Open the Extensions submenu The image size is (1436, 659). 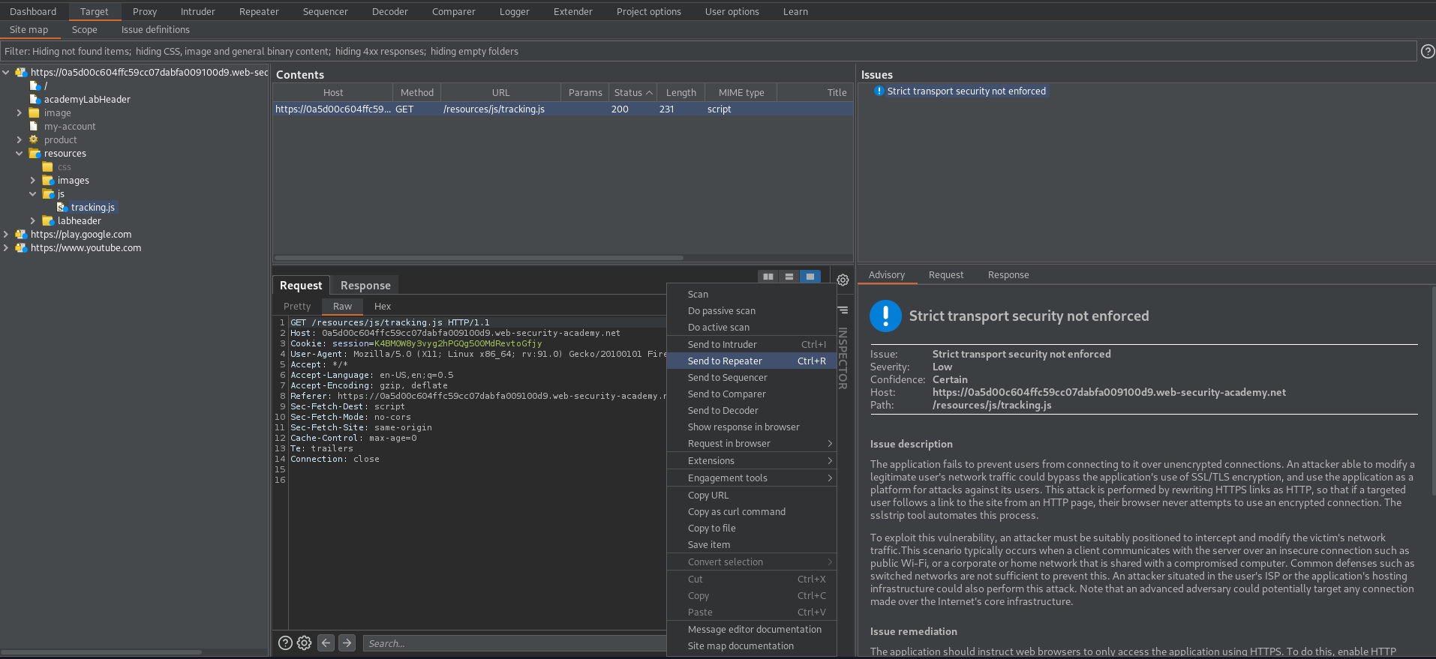[751, 460]
